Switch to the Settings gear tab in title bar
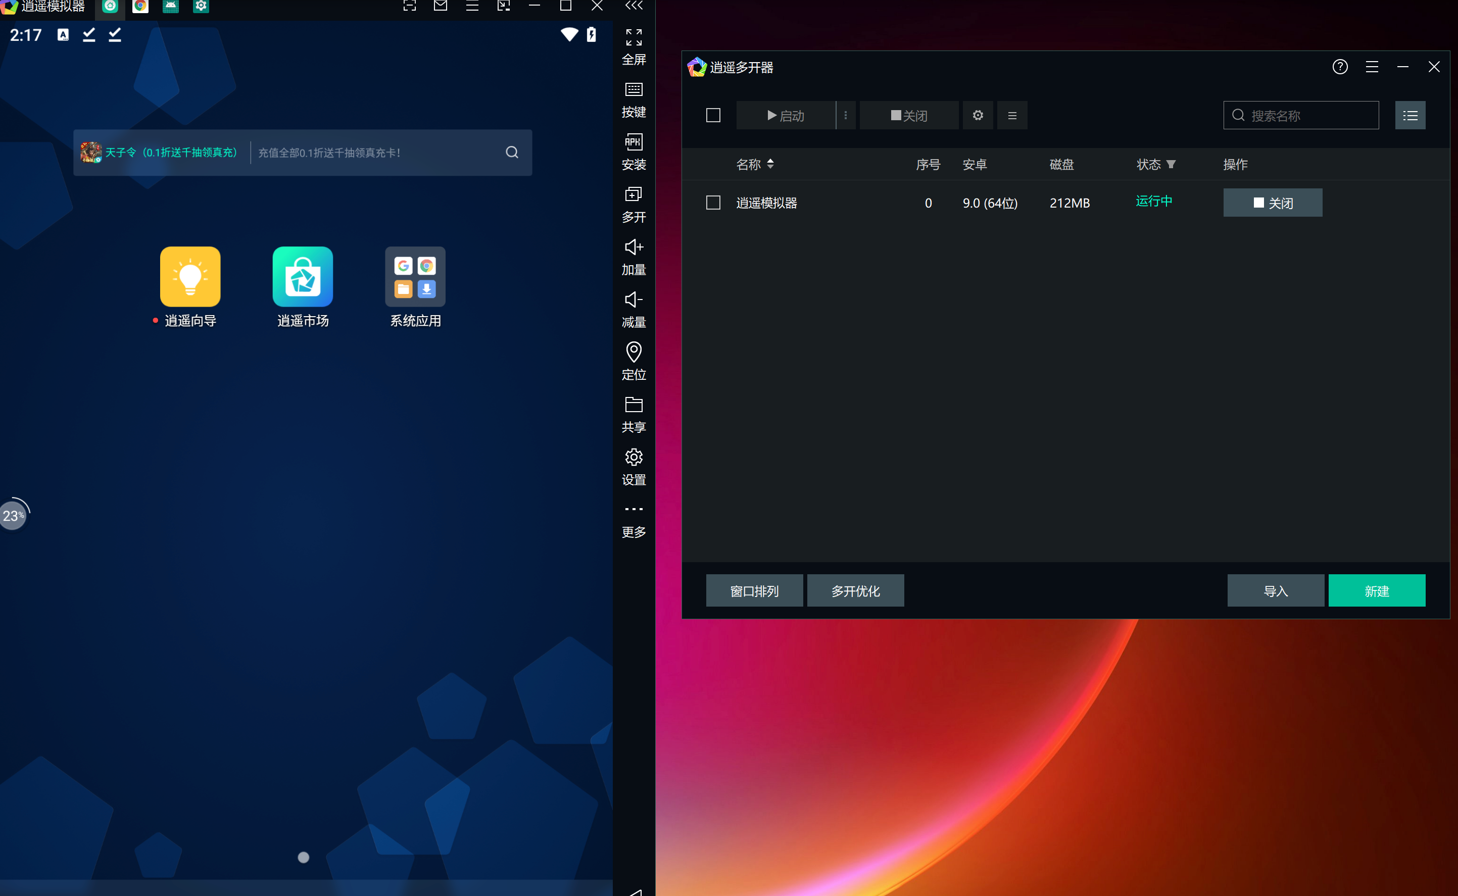Viewport: 1458px width, 896px height. click(x=202, y=6)
